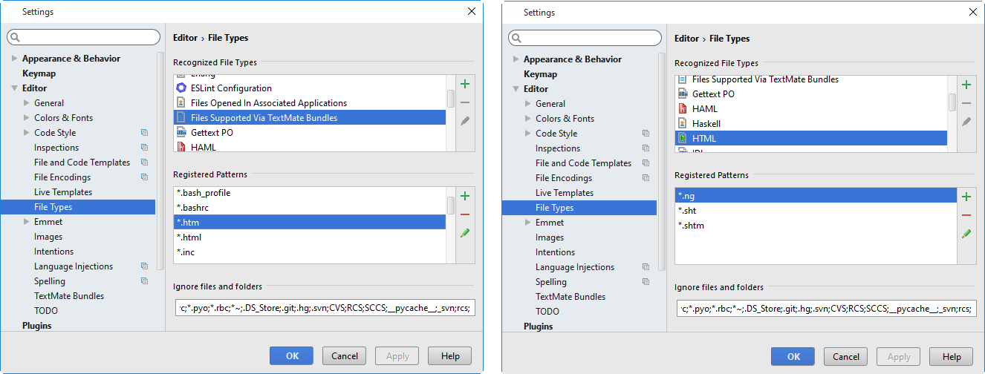Select Plugins in left window tree

tap(36, 326)
